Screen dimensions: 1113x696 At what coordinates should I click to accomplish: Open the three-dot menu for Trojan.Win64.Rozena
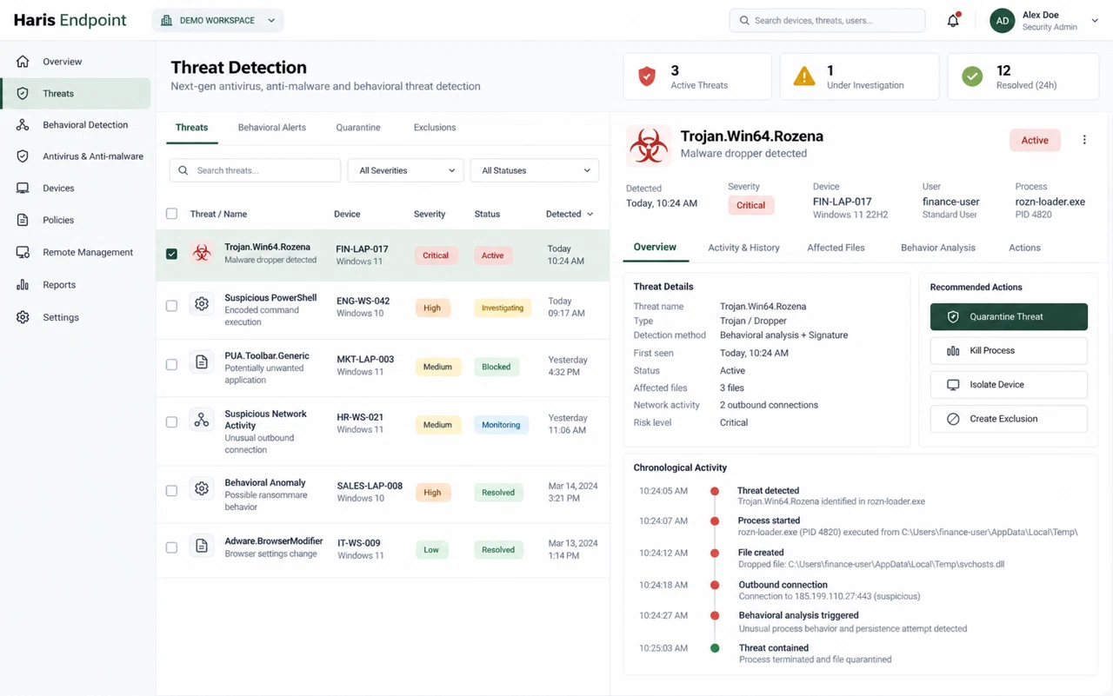coord(1084,140)
